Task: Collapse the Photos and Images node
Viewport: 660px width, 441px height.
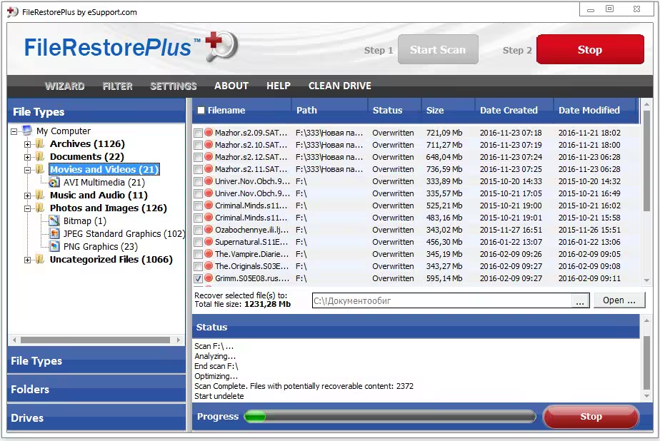Action: (x=27, y=208)
